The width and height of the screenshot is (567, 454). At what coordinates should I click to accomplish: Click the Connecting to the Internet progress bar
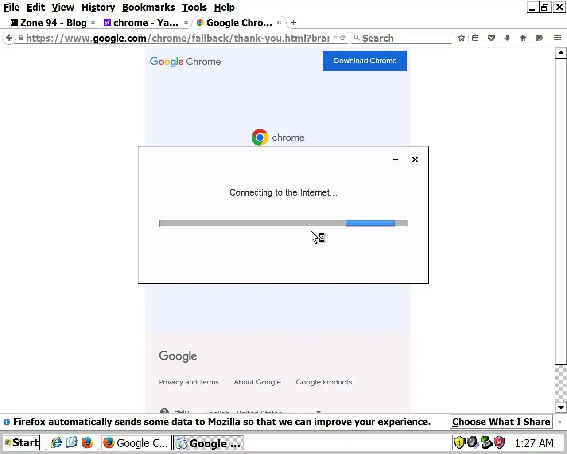coord(283,223)
